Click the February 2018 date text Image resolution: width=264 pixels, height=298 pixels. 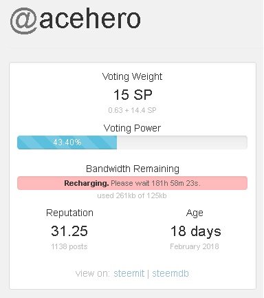(x=195, y=246)
